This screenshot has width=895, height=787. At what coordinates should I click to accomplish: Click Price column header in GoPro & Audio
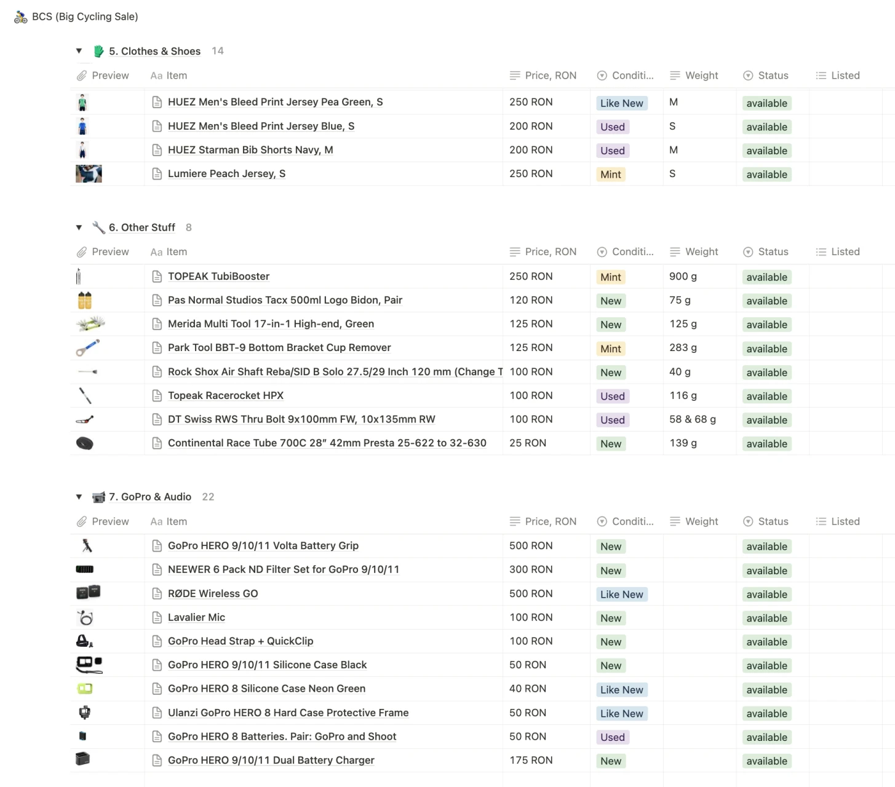(544, 521)
